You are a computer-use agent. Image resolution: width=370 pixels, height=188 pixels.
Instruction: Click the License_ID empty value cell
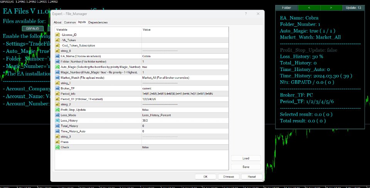(185, 35)
